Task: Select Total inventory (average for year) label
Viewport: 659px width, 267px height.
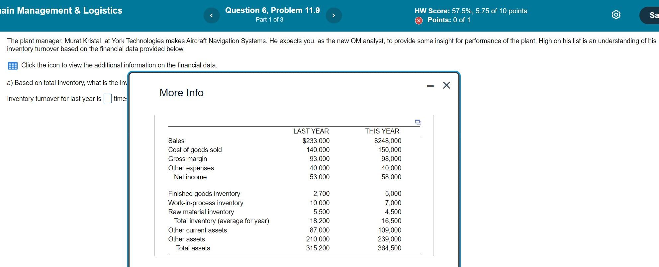Action: 222,221
